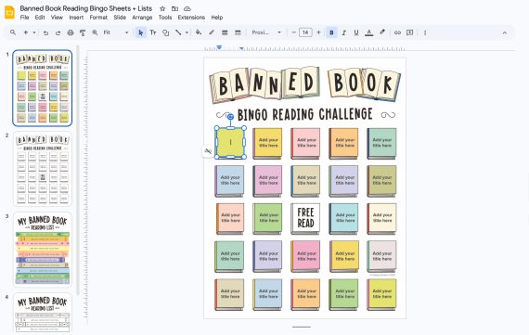Screen dimensions: 529x335
Task: Select slide 4 reading list thumbnail
Action: pyautogui.click(x=43, y=314)
